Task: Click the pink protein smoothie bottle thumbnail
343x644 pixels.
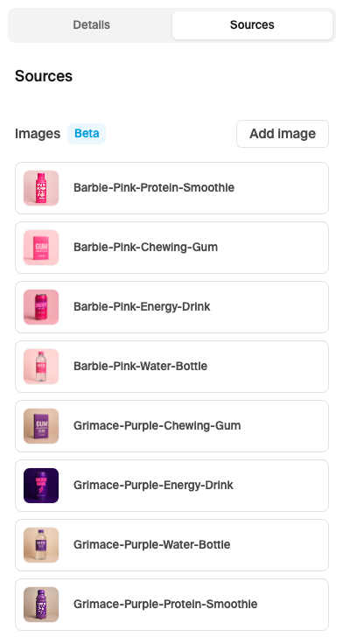Action: tap(41, 188)
